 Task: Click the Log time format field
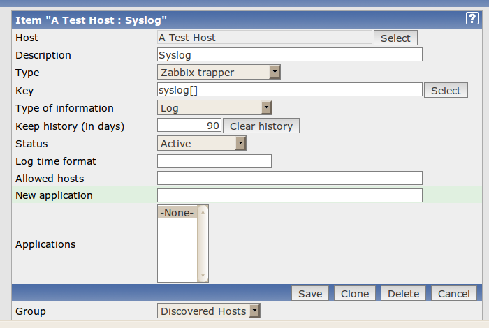point(214,161)
